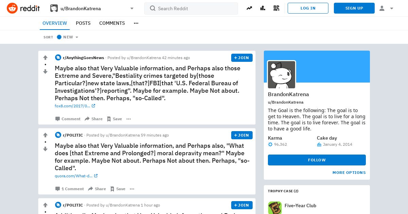Click the BrandonKatrena profile avatar
408x214 pixels.
pos(282,75)
